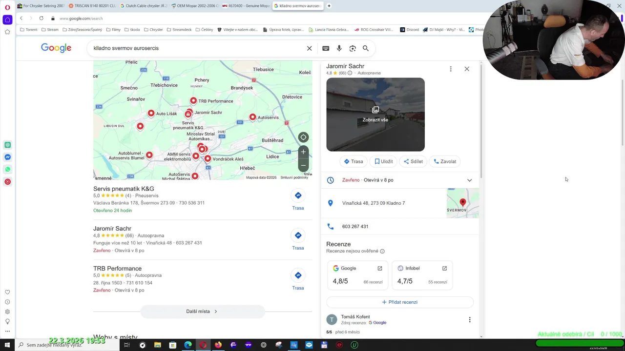
Task: Open Opera sidebar settings gear
Action: tap(7, 312)
